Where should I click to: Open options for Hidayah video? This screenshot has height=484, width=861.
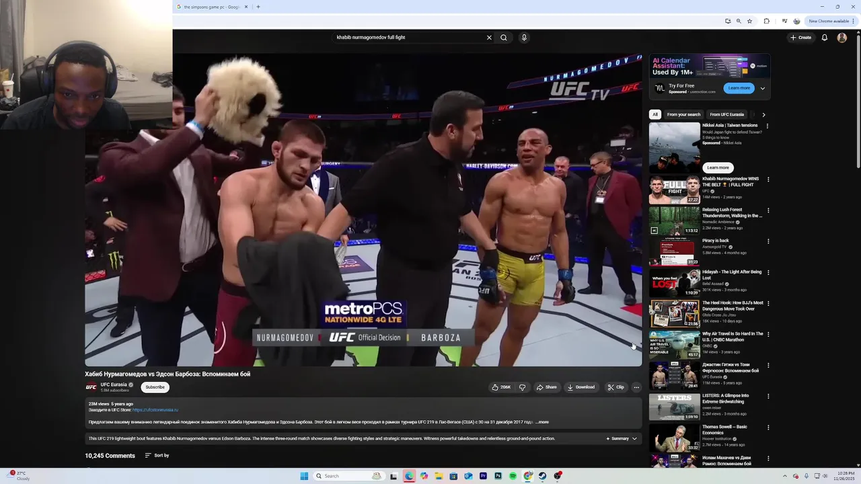pos(768,273)
